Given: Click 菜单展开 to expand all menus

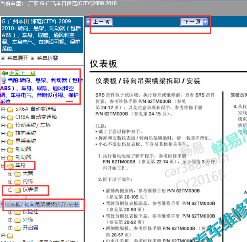Looking at the screenshot, I should (18, 58).
